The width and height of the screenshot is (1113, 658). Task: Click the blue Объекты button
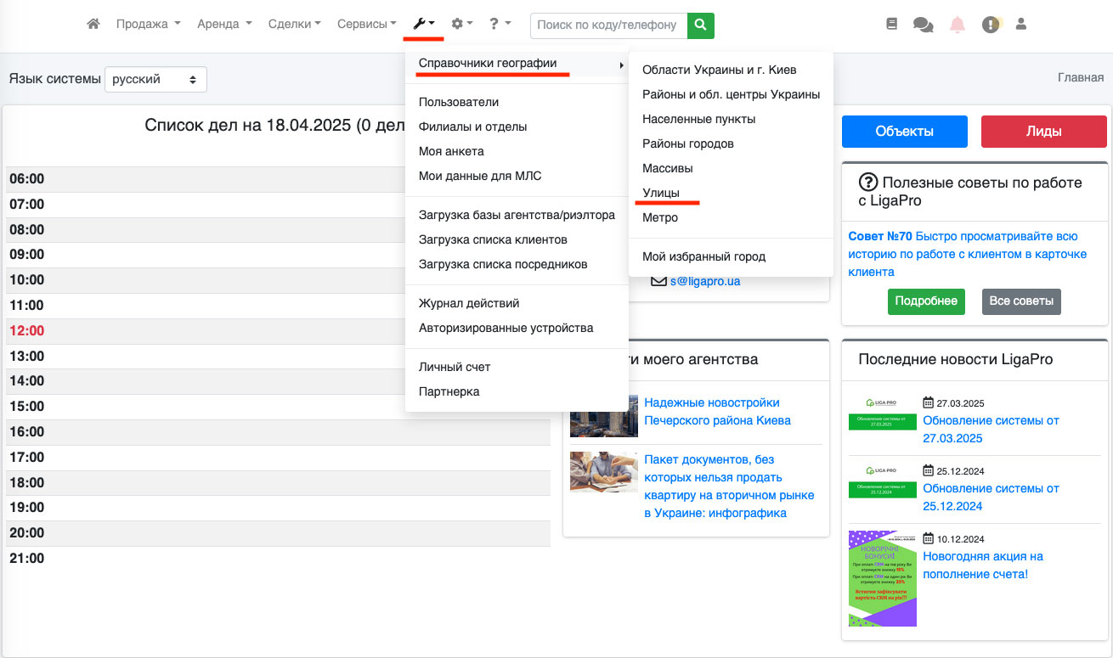click(904, 132)
